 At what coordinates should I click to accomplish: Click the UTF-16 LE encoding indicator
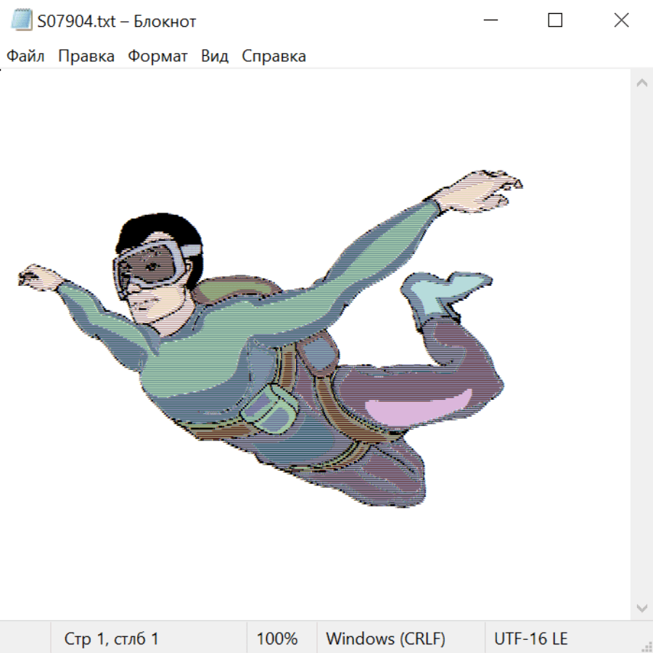(x=530, y=639)
